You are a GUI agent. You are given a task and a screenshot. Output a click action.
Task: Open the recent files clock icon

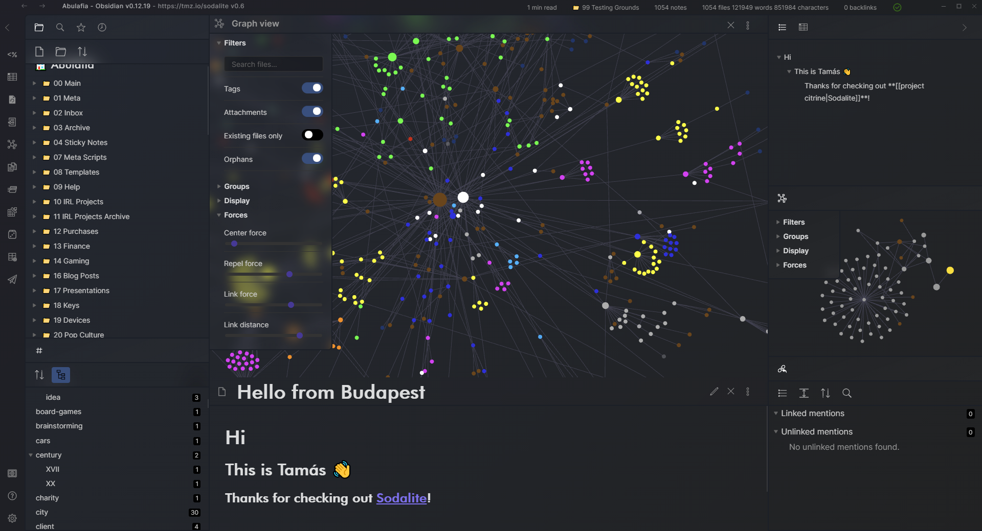coord(102,28)
